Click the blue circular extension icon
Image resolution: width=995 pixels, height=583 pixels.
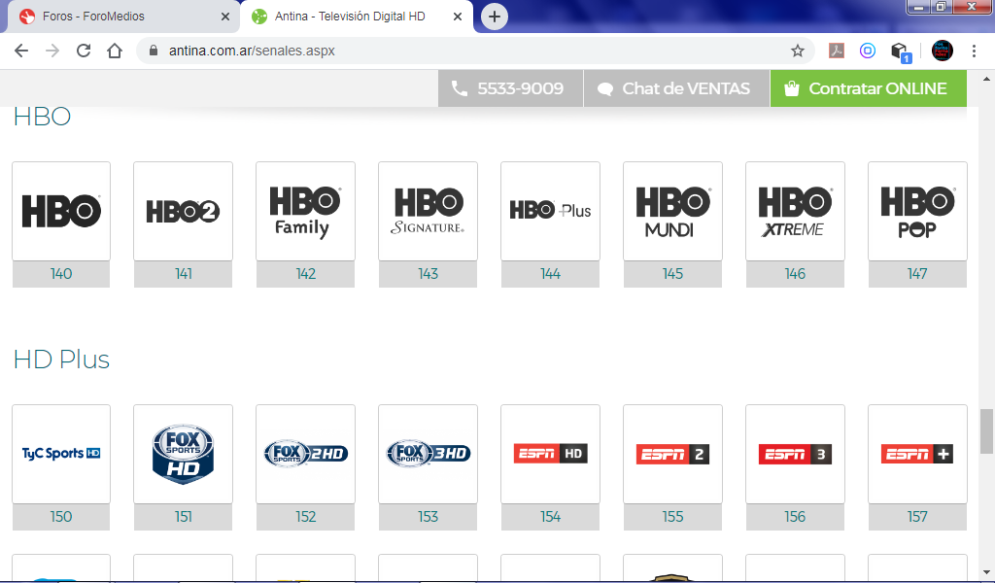[868, 51]
